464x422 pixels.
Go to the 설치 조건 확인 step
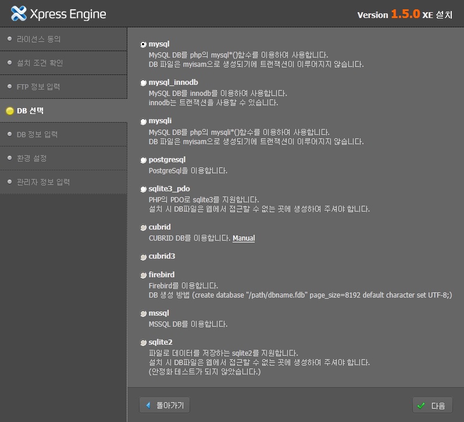coord(63,63)
